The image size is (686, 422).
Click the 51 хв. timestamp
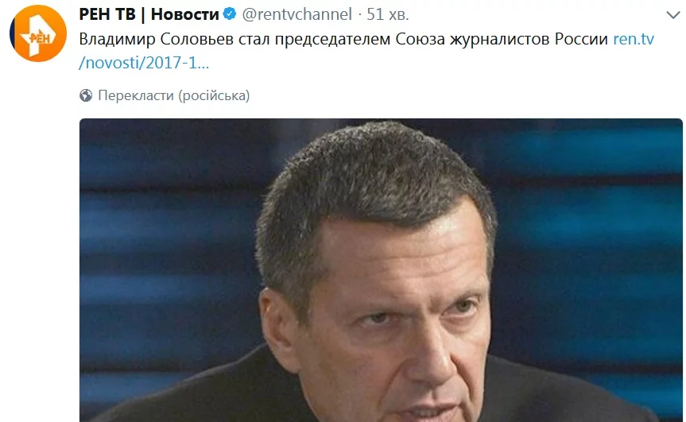click(388, 14)
